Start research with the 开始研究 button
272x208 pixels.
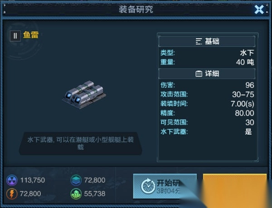[x=165, y=186]
